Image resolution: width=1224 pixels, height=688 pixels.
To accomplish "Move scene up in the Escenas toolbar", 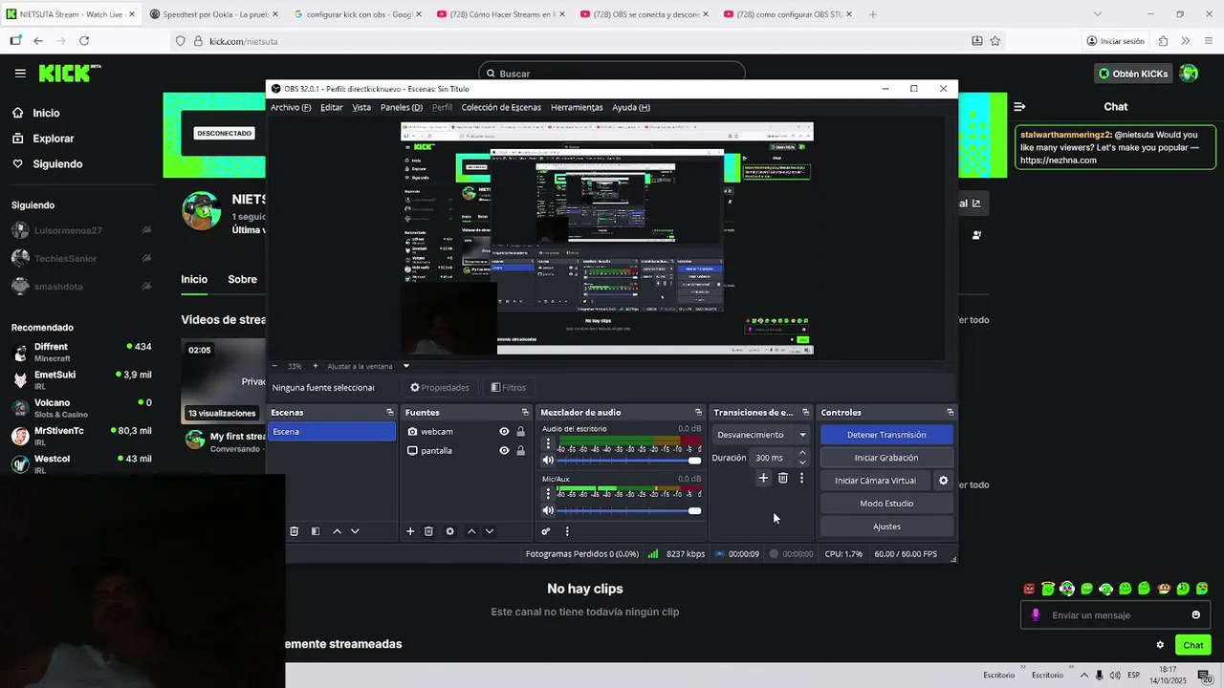I will coord(337,531).
